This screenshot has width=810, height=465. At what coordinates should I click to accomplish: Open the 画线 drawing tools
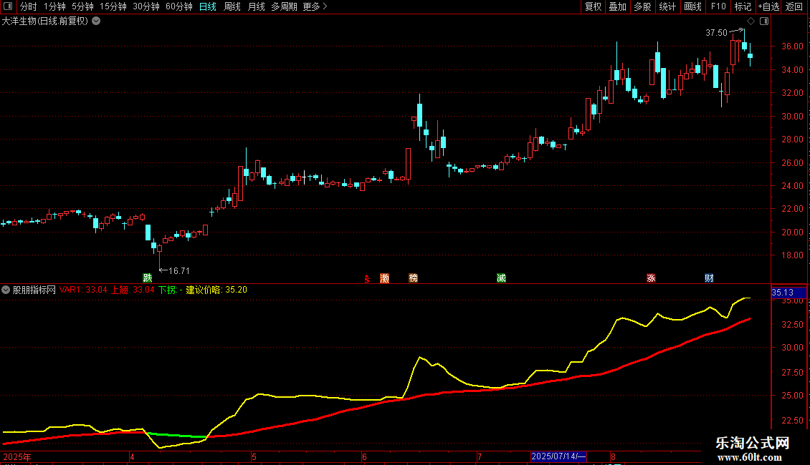point(692,6)
